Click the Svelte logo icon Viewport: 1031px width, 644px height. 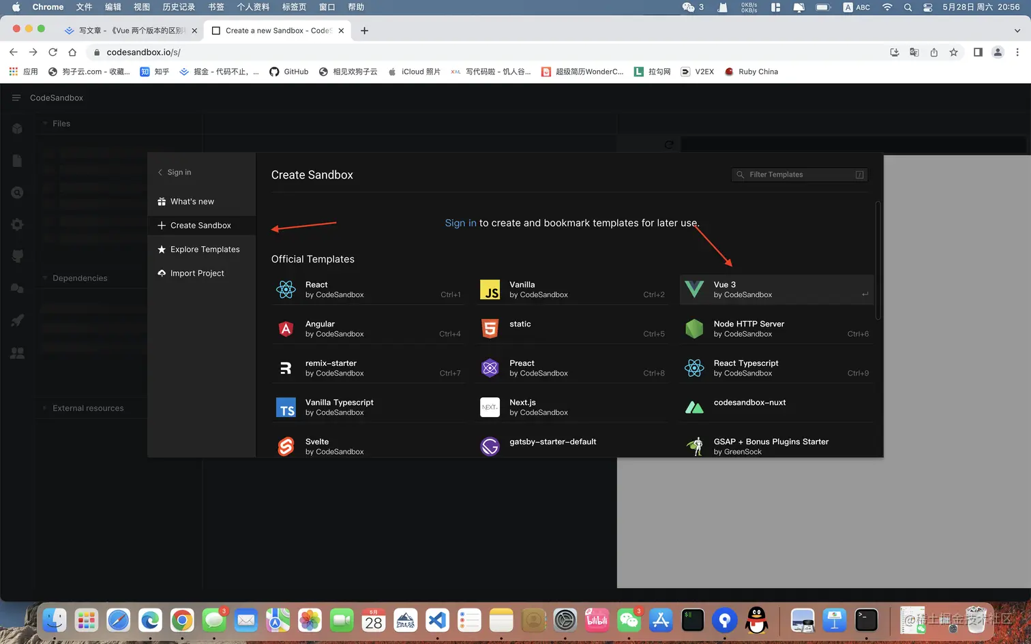click(x=286, y=446)
